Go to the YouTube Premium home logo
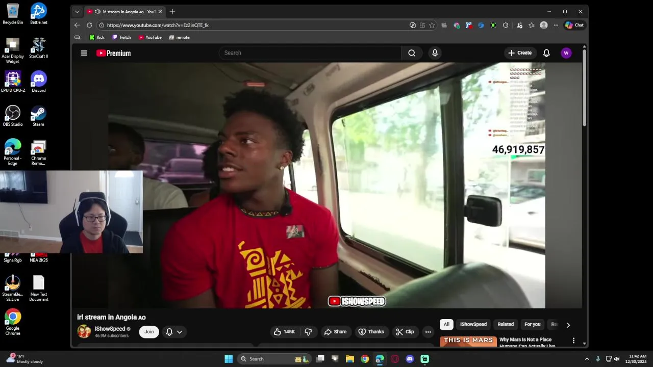653x367 pixels. point(113,53)
